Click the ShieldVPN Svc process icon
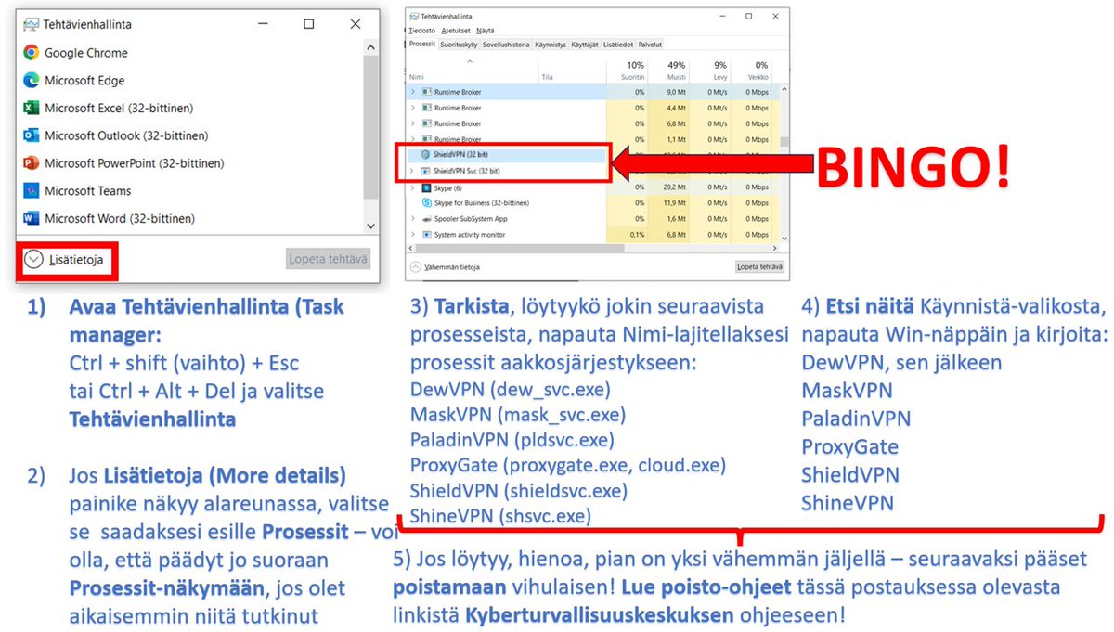Screen dimensions: 1114x632 click(x=427, y=171)
